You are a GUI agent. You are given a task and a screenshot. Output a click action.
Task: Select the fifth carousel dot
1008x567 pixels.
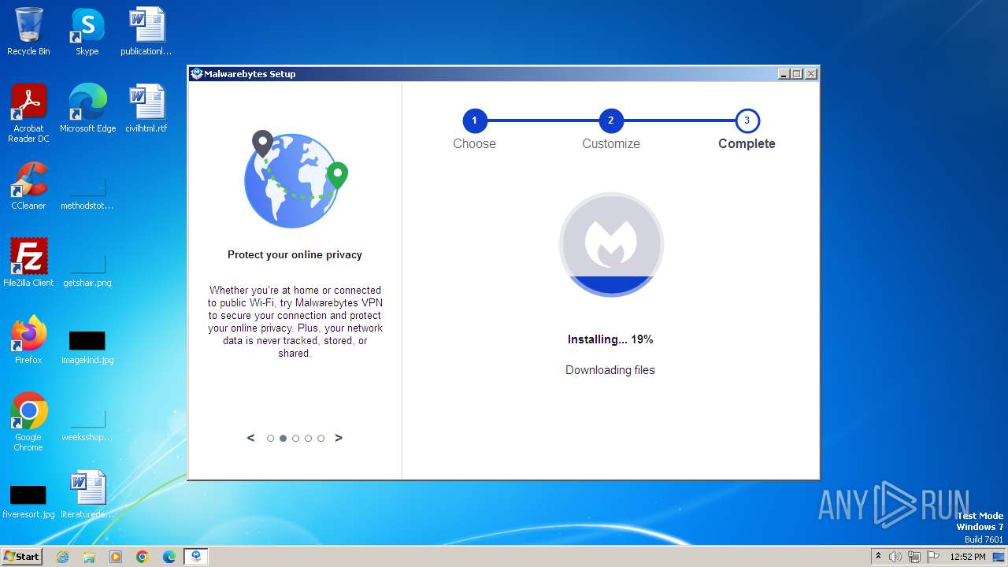coord(321,439)
